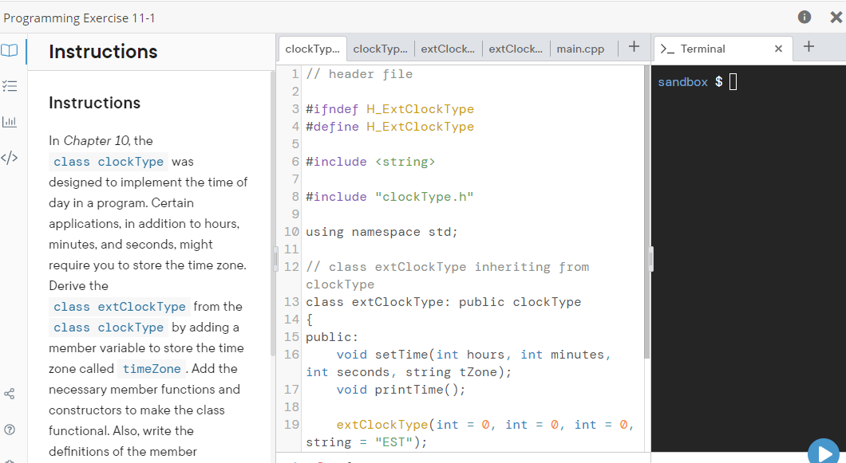
Task: Open the bar chart results icon
Action: [9, 121]
